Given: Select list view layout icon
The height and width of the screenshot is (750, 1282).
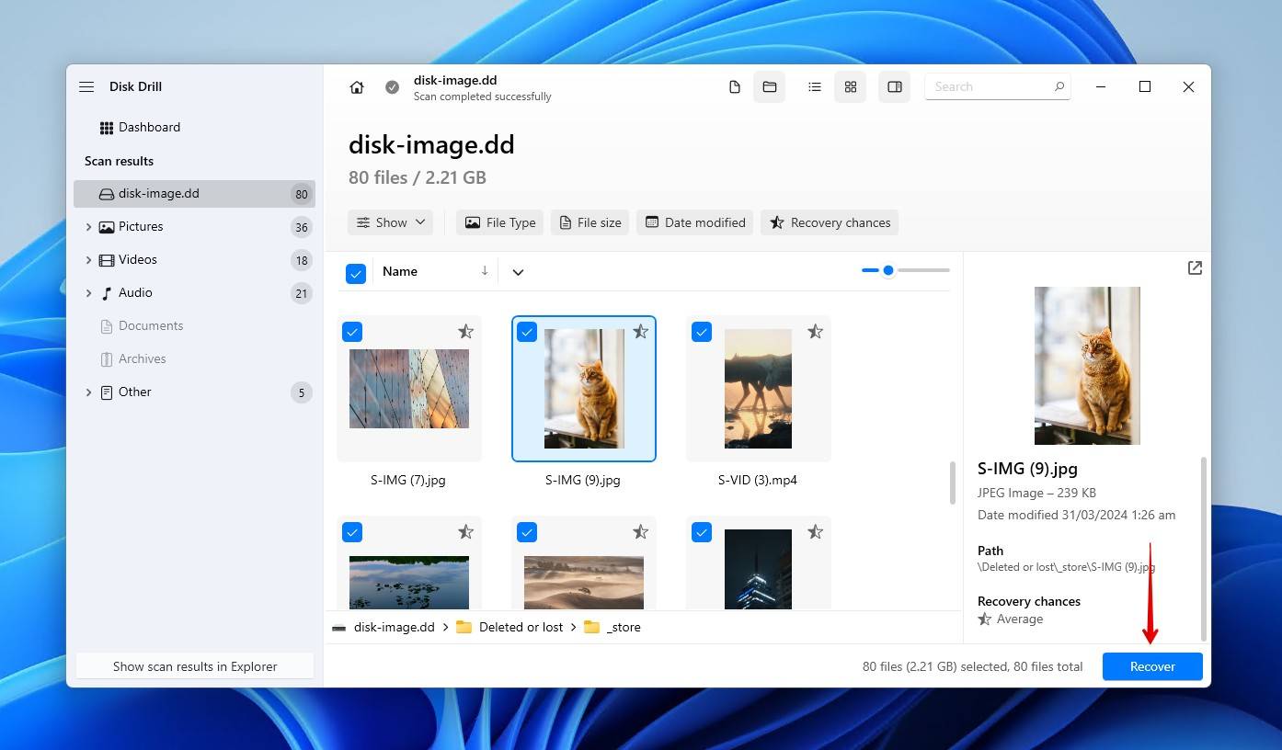Looking at the screenshot, I should tap(814, 86).
